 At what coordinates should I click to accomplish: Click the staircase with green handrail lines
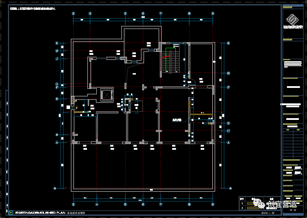click(170, 60)
